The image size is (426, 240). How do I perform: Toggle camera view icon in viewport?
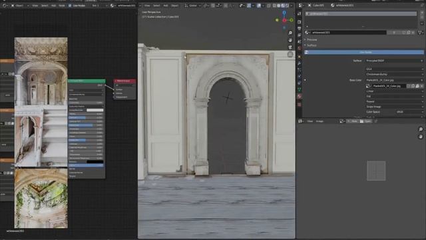[x=290, y=47]
